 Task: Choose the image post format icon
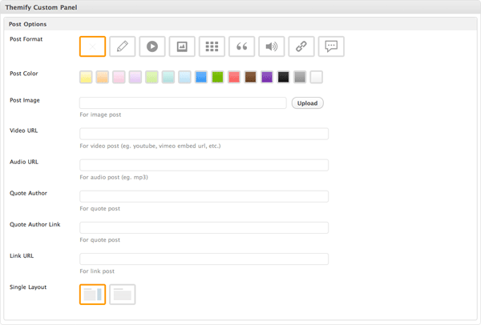pyautogui.click(x=182, y=46)
